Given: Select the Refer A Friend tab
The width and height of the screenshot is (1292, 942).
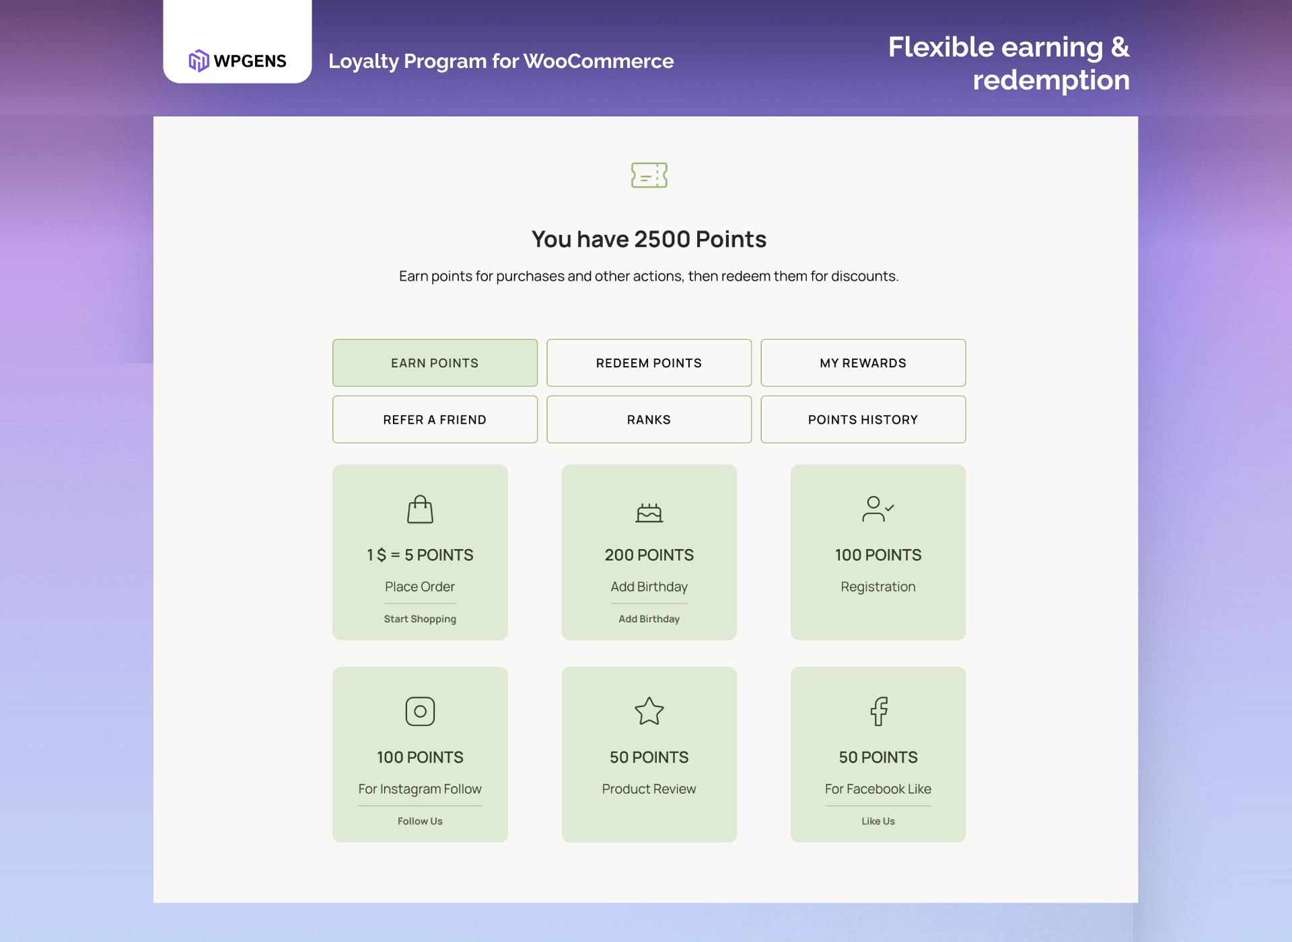Looking at the screenshot, I should [435, 419].
